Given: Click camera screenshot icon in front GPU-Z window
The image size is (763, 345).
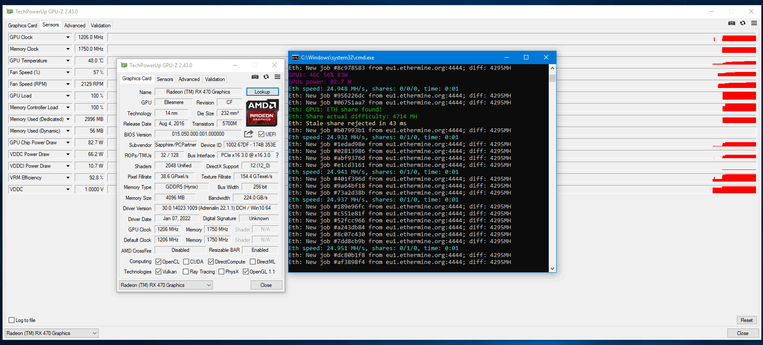Looking at the screenshot, I should 255,77.
